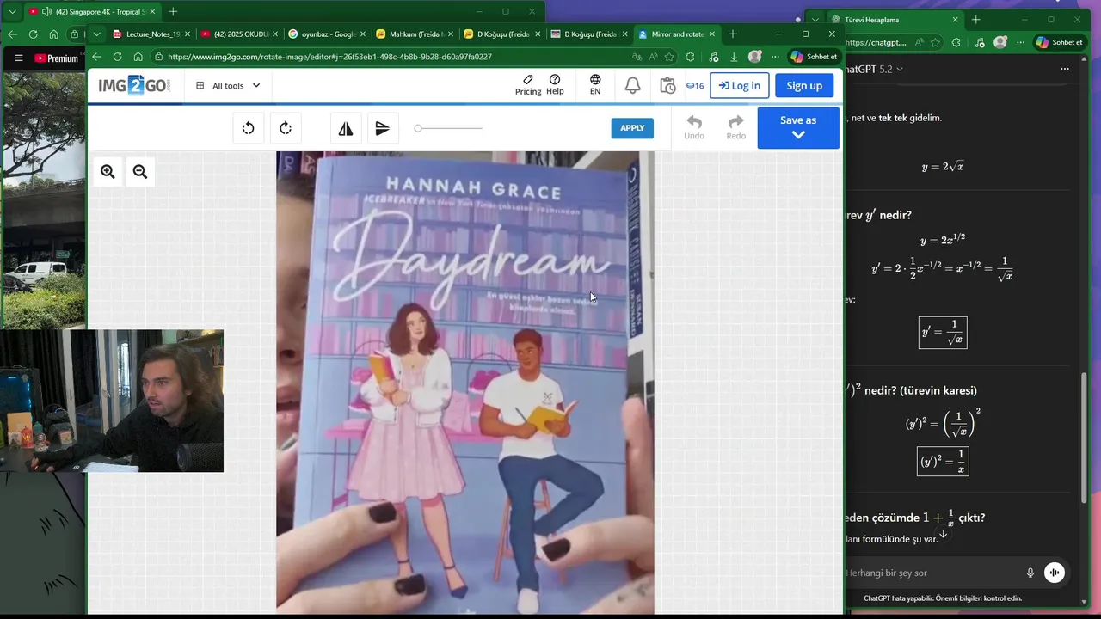Rotate the image counterclockwise
The image size is (1101, 619).
(249, 128)
